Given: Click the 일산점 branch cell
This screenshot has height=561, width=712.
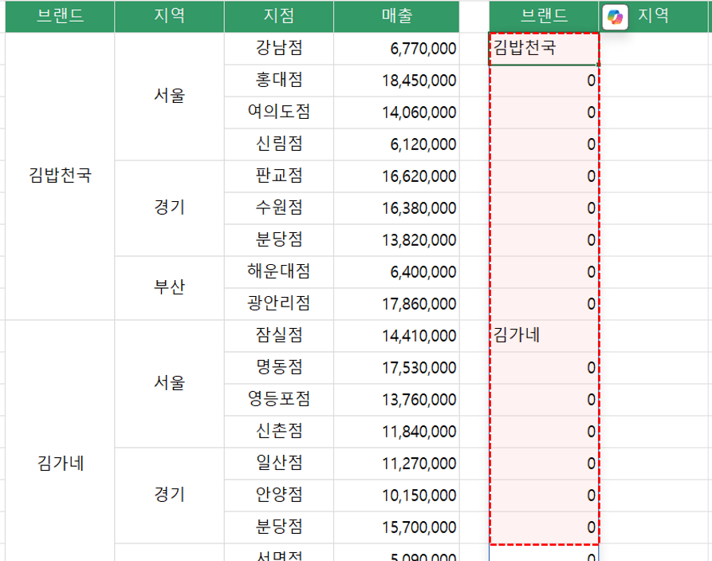Looking at the screenshot, I should tap(278, 463).
